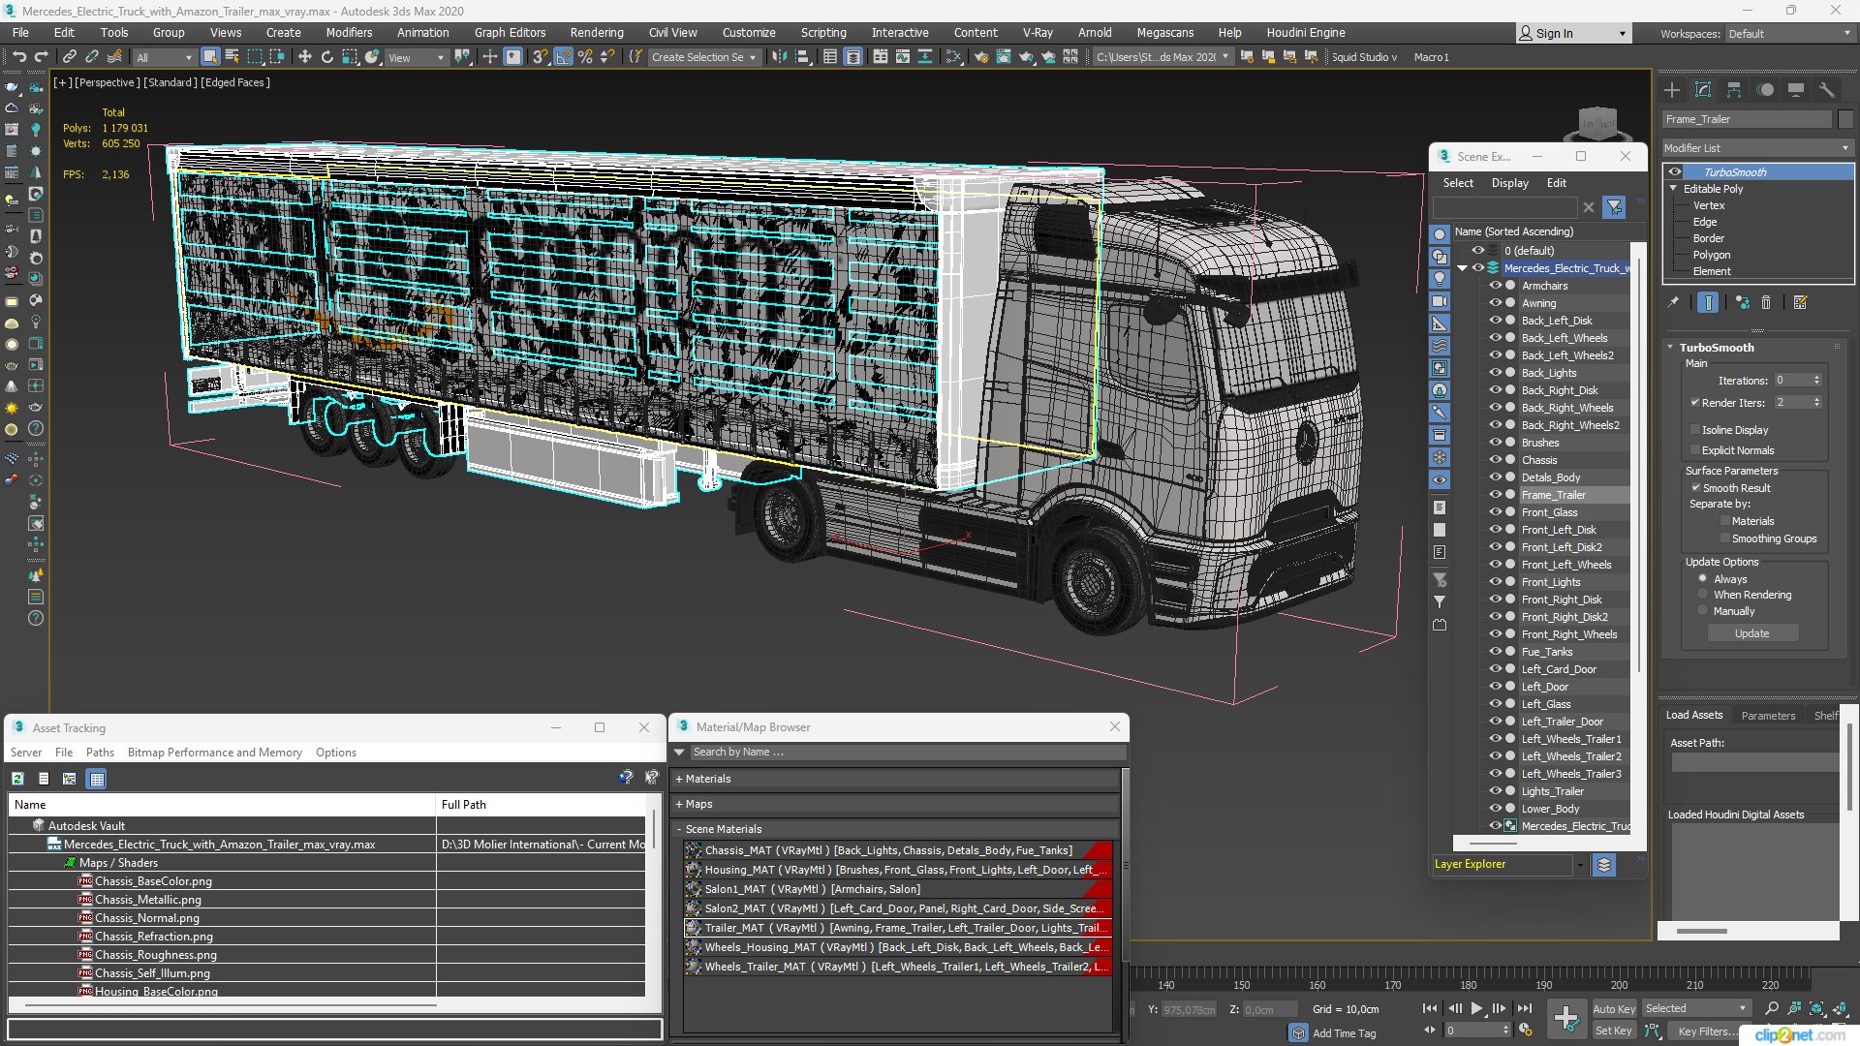Toggle the Render Iters checkbox
The height and width of the screenshot is (1046, 1860).
coord(1695,403)
